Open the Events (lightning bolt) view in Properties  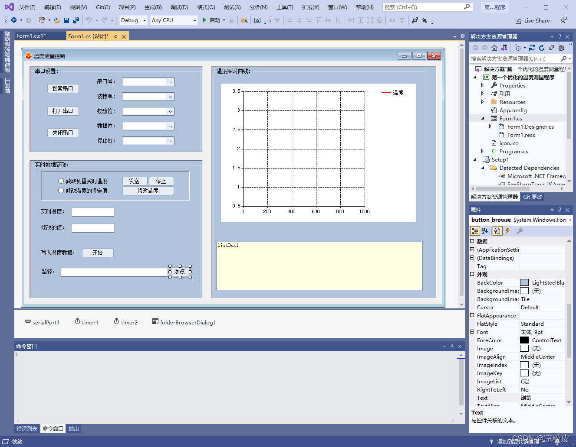[x=507, y=231]
